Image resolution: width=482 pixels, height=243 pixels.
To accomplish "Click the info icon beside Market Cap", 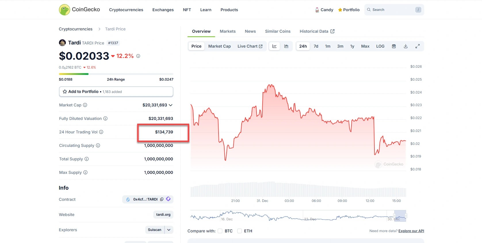I will [85, 105].
